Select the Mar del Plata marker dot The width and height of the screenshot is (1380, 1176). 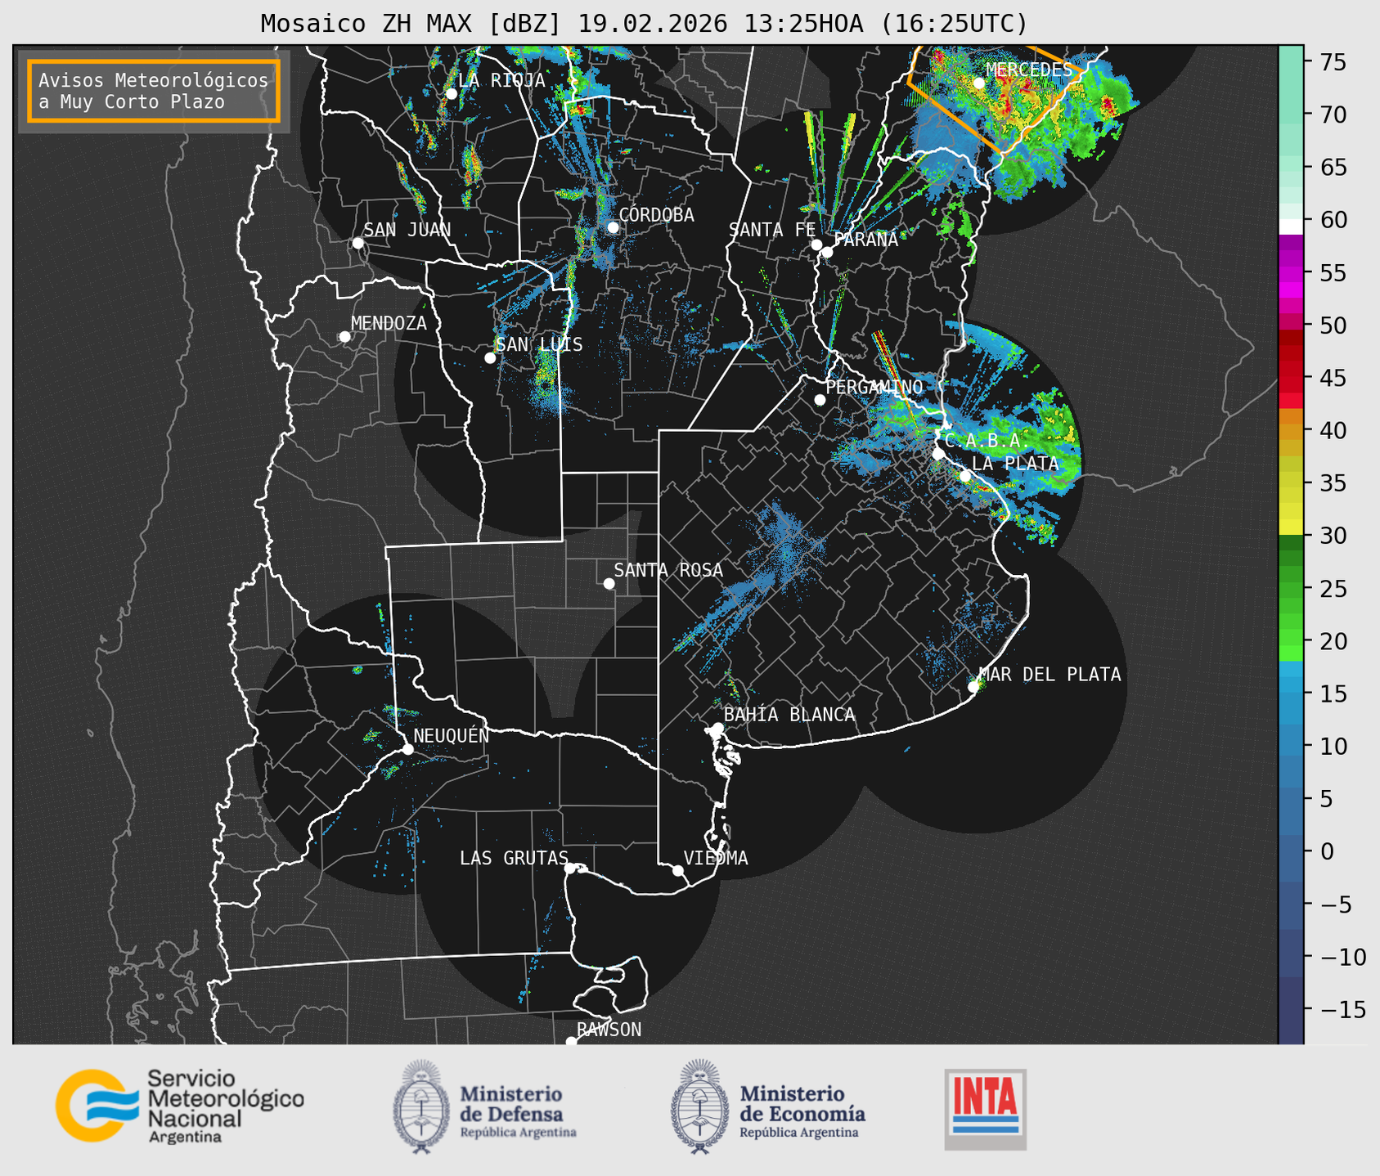[973, 686]
